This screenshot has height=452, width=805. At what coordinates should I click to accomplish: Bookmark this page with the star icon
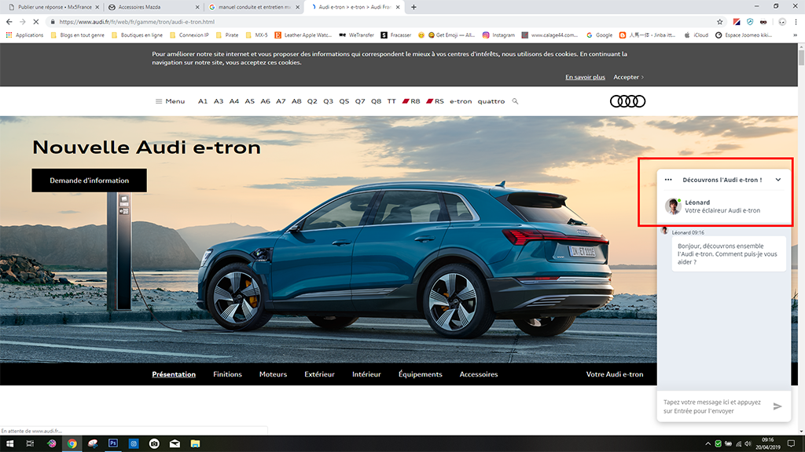point(720,22)
